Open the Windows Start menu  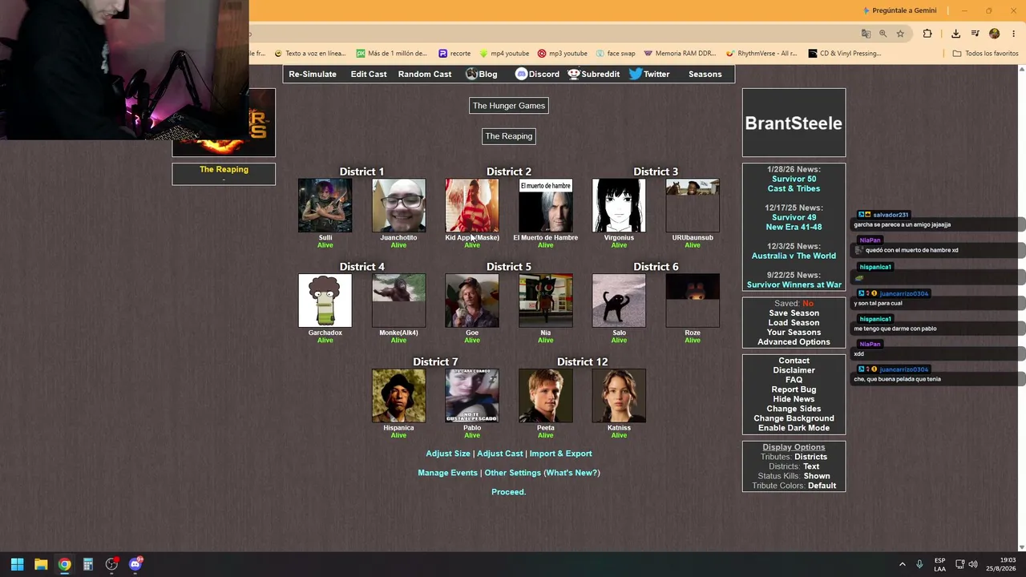pyautogui.click(x=17, y=564)
